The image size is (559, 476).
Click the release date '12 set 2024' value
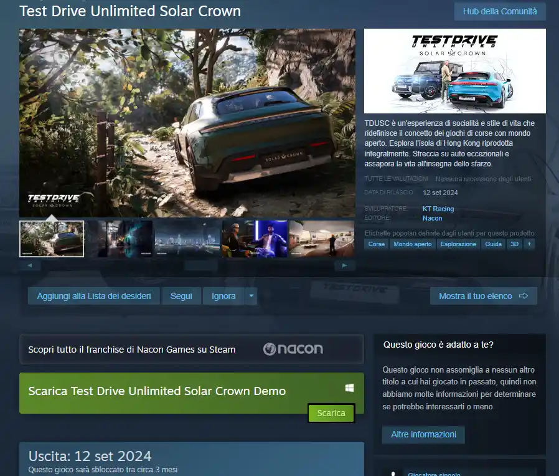(440, 193)
